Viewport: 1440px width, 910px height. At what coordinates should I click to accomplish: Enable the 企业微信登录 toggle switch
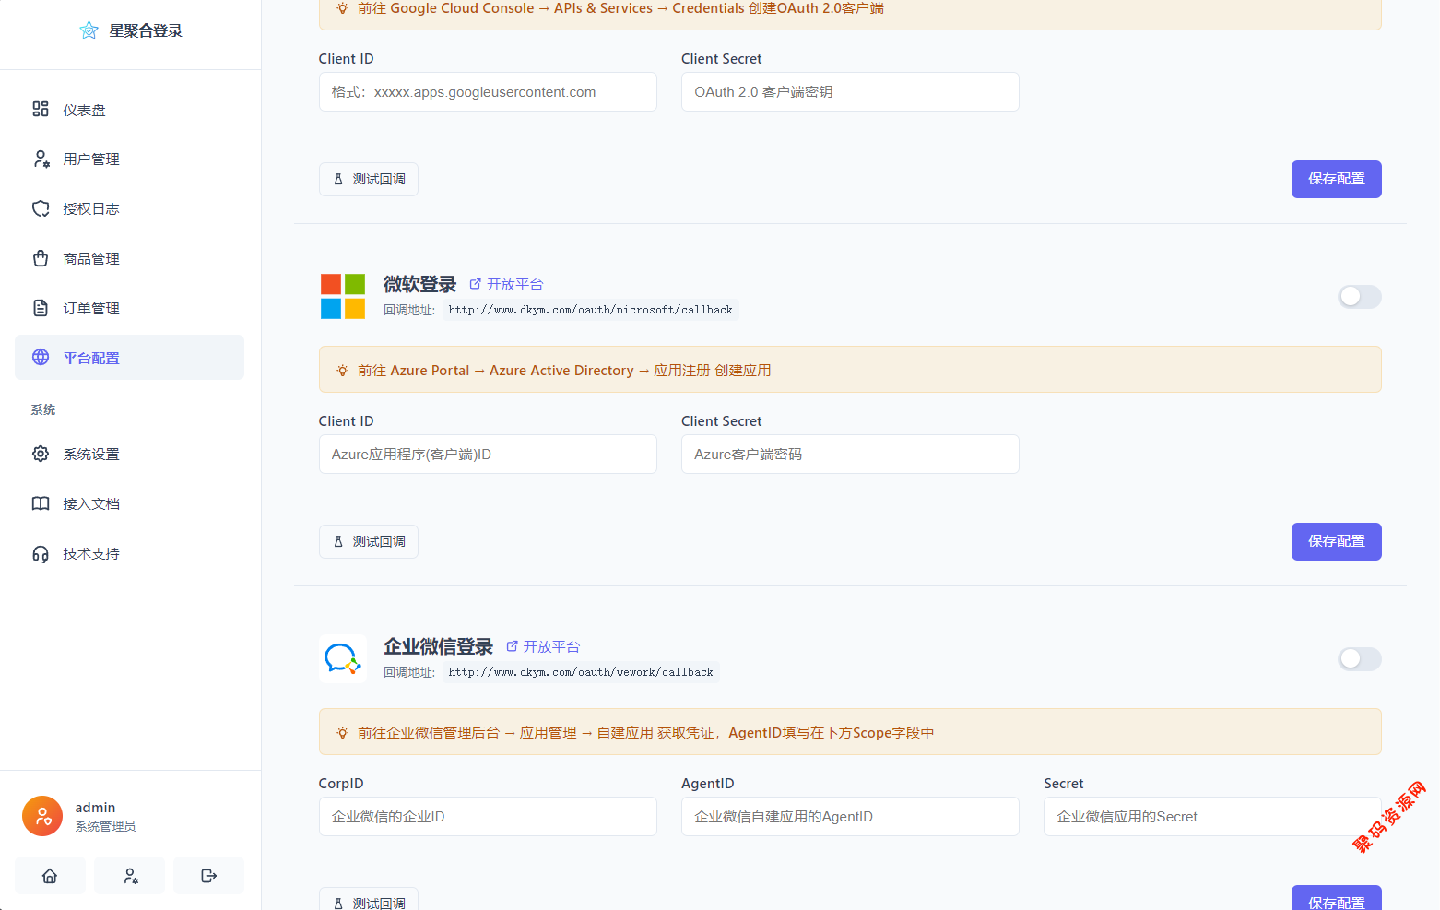click(x=1359, y=659)
